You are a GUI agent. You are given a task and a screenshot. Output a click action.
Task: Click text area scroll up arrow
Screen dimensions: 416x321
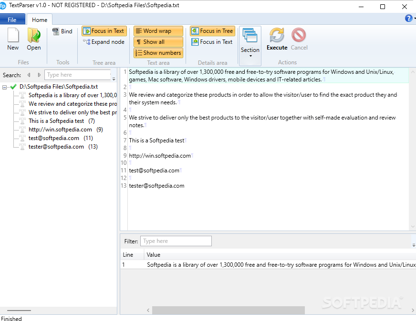tap(413, 72)
